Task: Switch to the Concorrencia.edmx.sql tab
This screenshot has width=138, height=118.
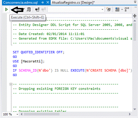Action: click(x=20, y=2)
